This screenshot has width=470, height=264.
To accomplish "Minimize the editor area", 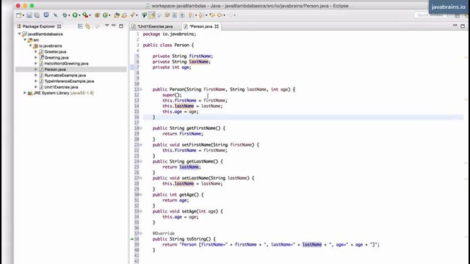I will [x=455, y=26].
